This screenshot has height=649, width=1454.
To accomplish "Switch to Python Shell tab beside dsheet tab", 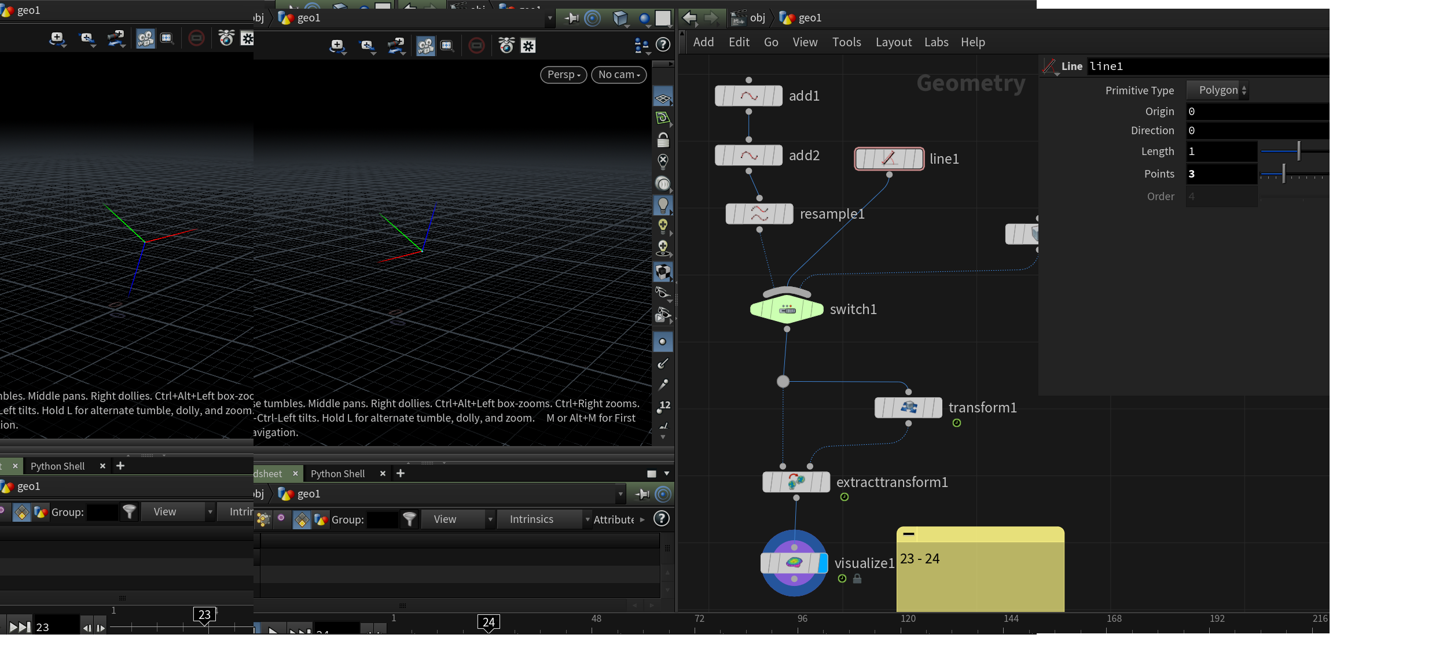I will click(337, 474).
